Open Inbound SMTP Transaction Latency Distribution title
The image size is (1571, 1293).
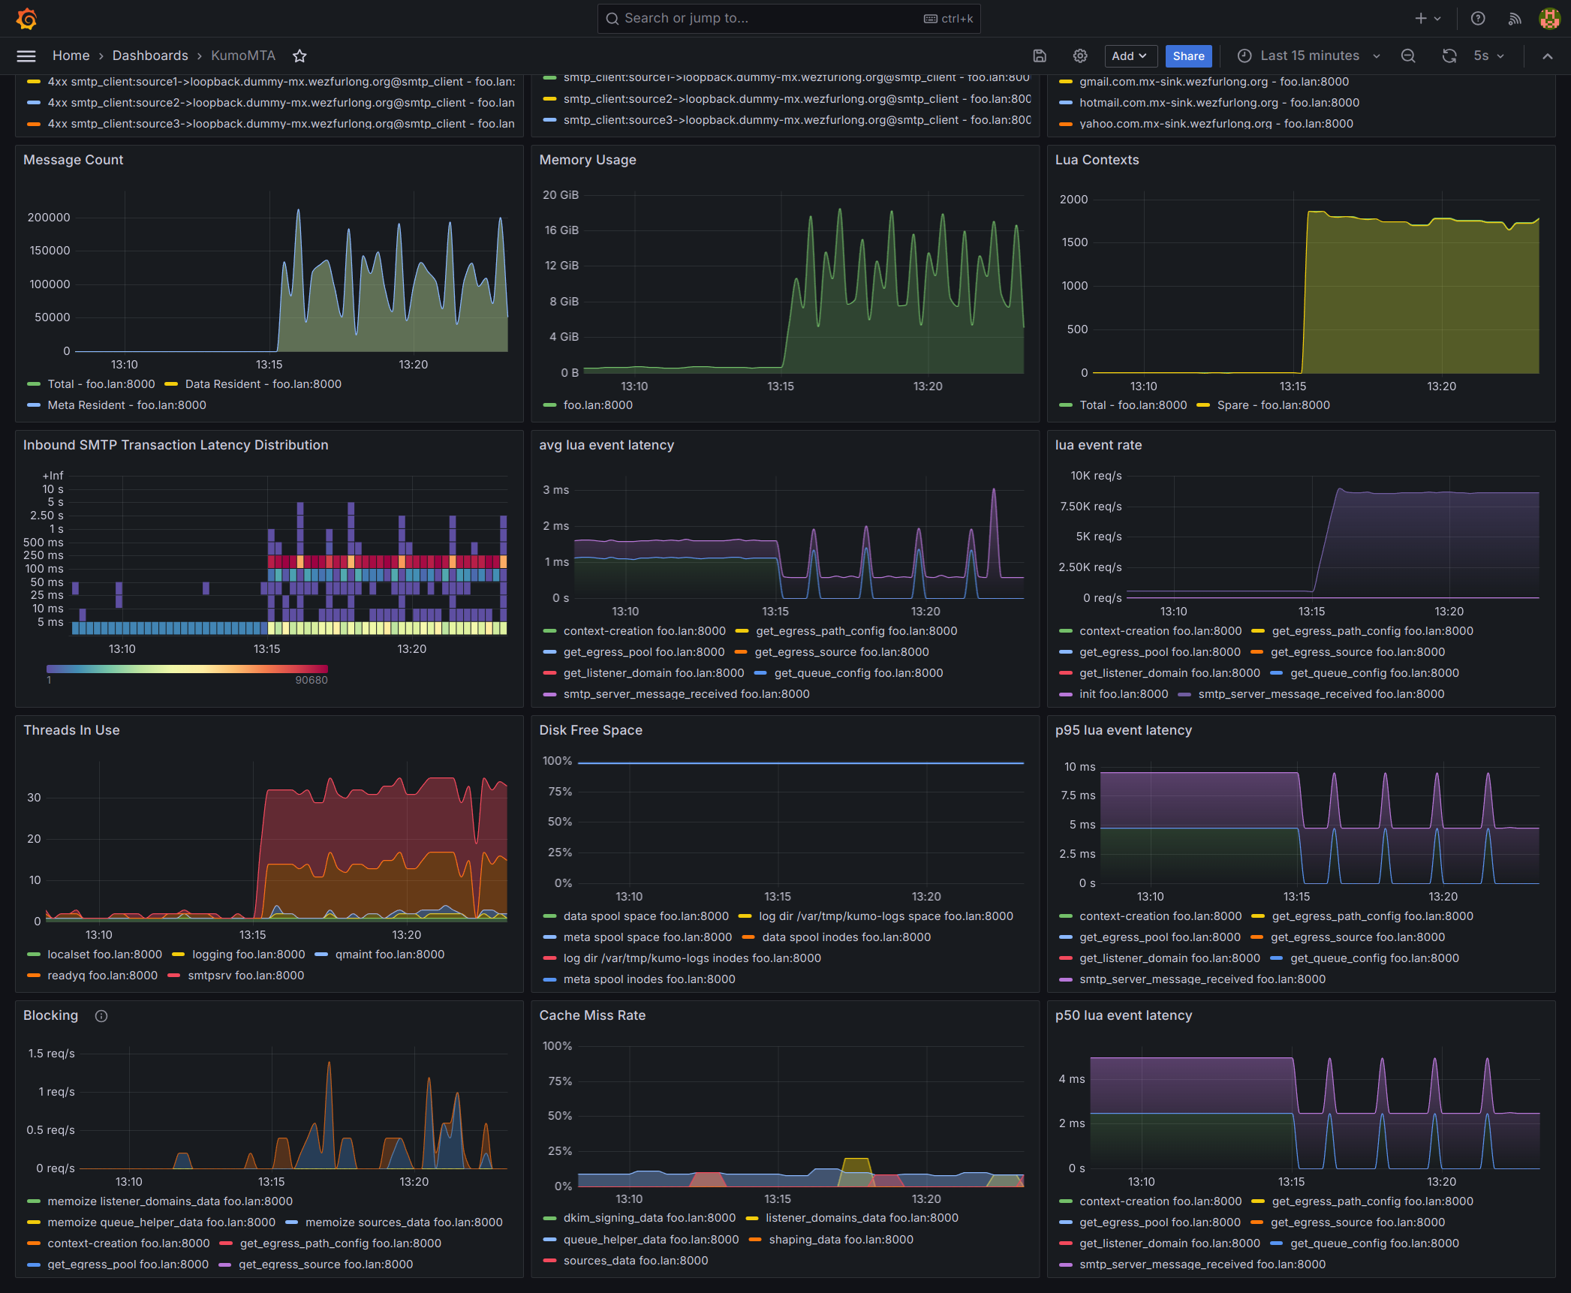tap(176, 445)
